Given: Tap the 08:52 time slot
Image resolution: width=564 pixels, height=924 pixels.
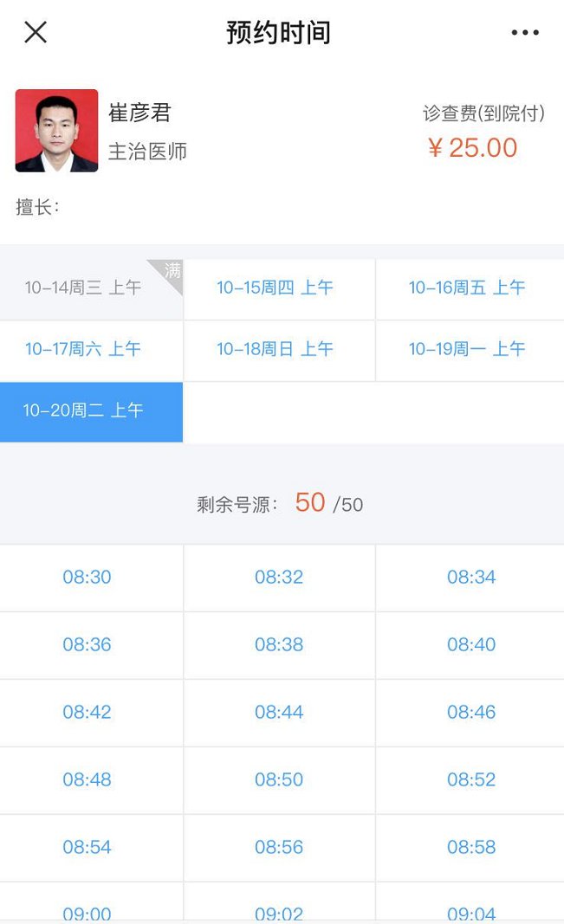Looking at the screenshot, I should tap(471, 780).
